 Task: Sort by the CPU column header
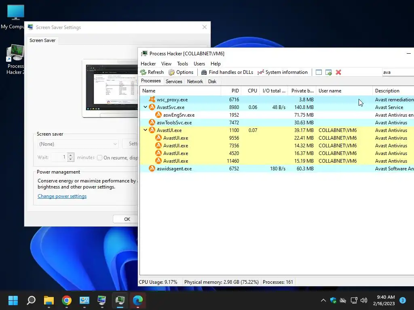[x=250, y=91]
